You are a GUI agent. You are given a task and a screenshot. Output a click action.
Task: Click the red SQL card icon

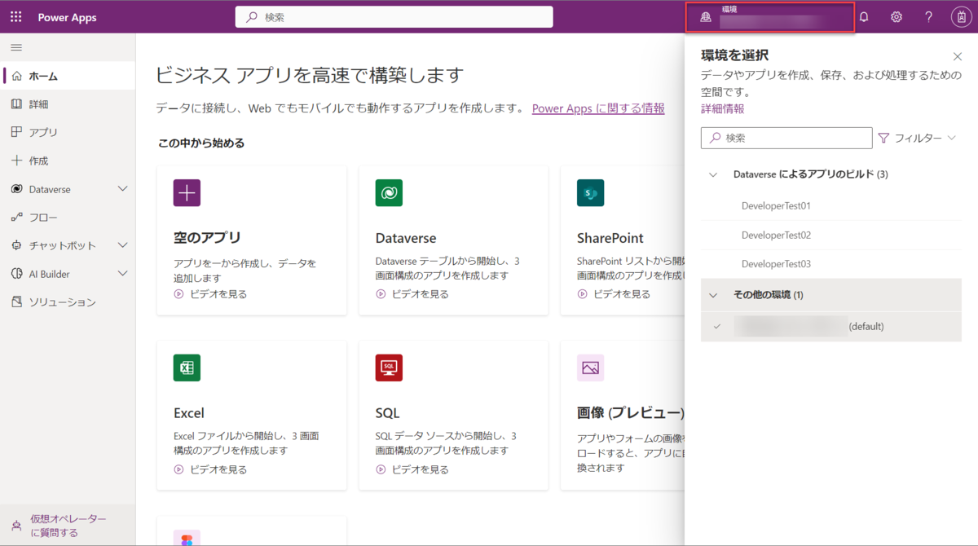389,368
